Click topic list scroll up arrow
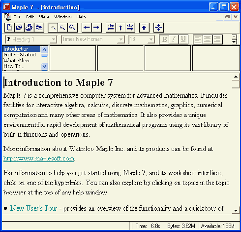This screenshot has height=232, width=241. point(44,49)
